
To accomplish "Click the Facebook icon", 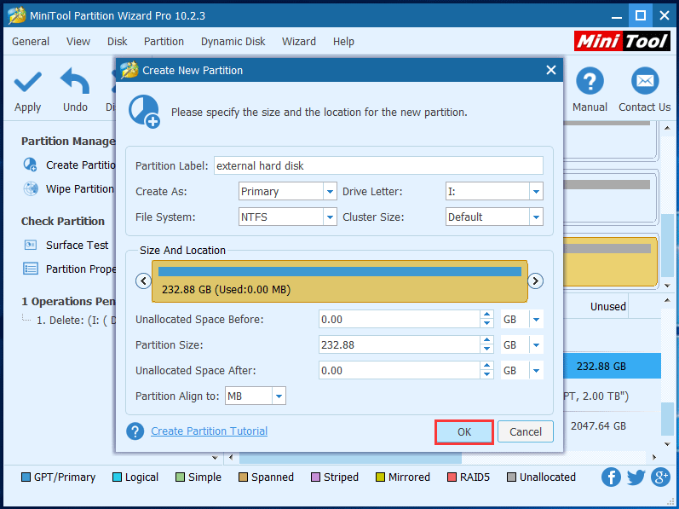I will tap(611, 477).
